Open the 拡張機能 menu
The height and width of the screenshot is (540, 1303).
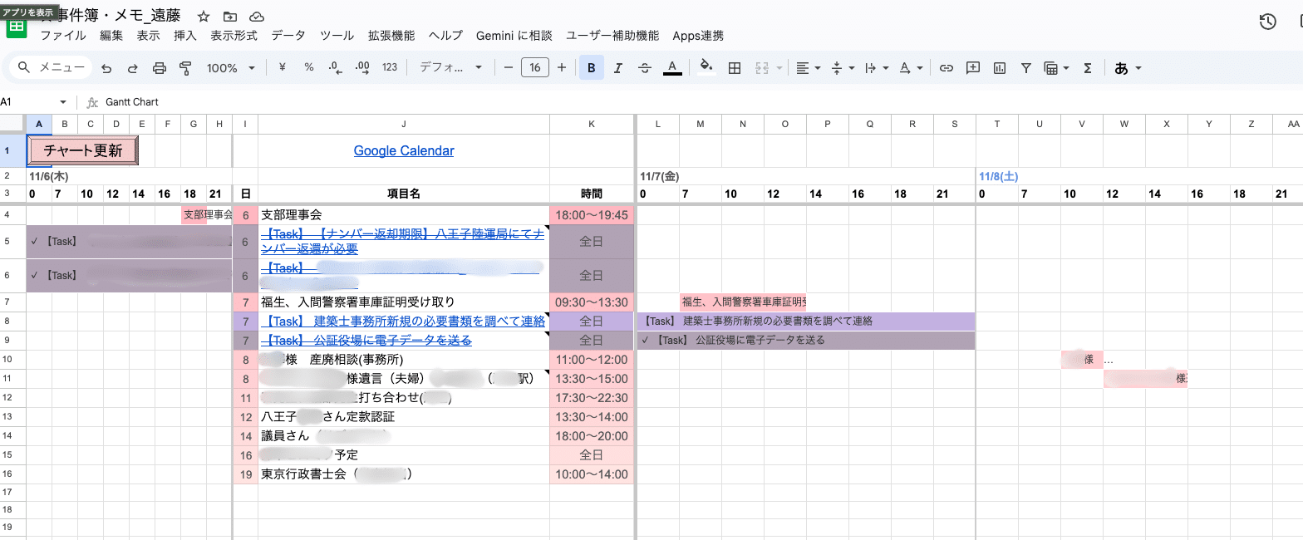pos(391,36)
